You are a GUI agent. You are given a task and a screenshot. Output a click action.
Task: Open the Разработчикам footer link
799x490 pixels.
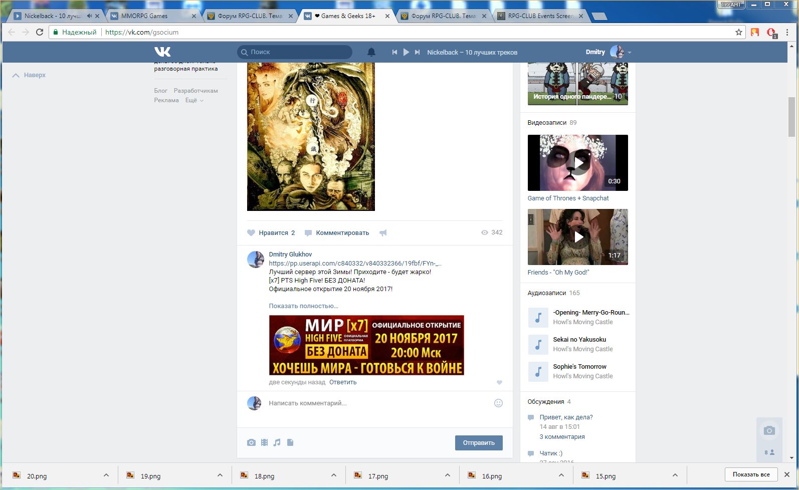(x=196, y=91)
